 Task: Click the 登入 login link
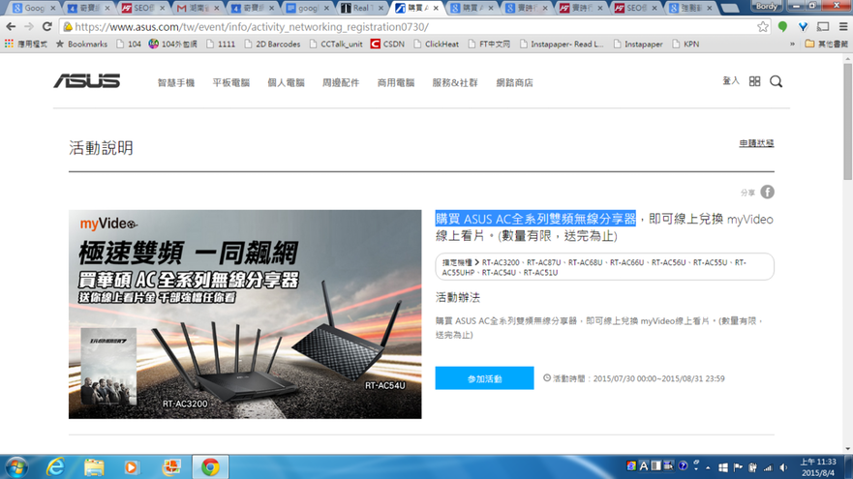[731, 81]
